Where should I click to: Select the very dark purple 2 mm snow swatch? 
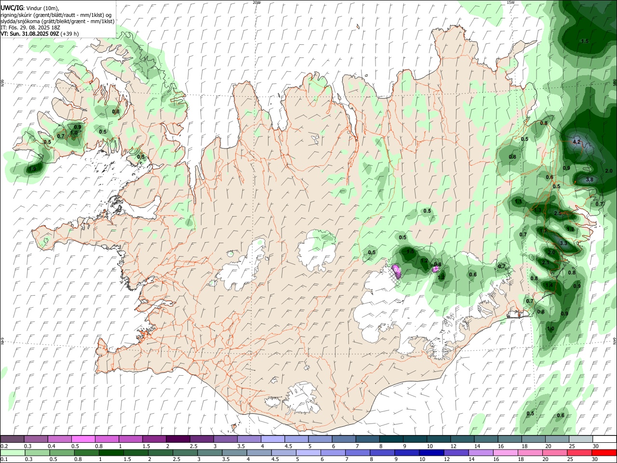tap(177, 439)
